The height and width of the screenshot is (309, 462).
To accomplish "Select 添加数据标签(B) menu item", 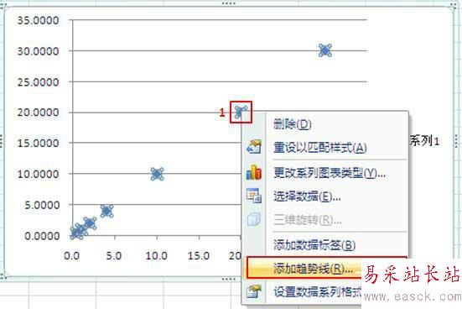I will coord(314,245).
